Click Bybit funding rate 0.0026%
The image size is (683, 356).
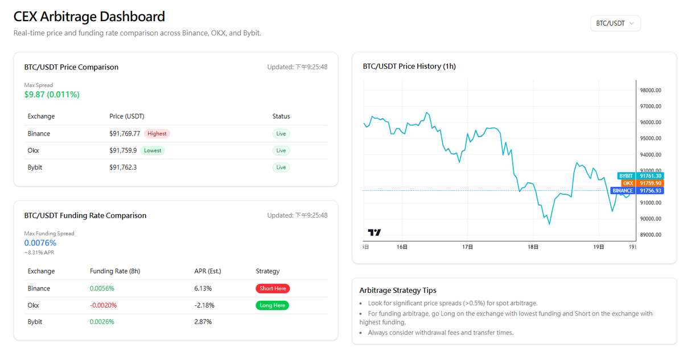[x=102, y=322]
